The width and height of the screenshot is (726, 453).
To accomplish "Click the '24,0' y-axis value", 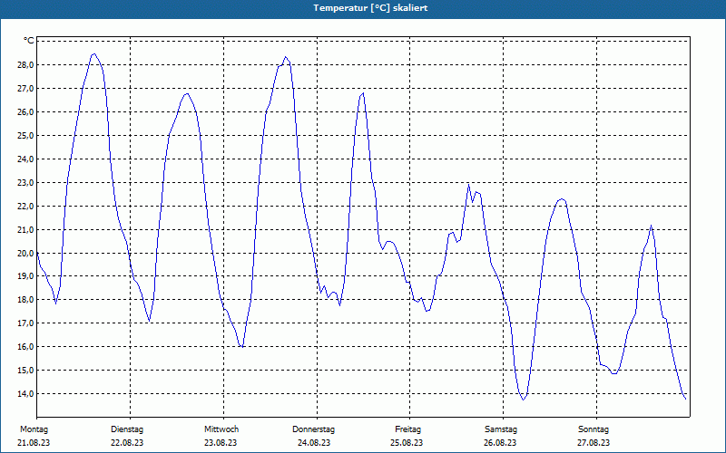I will (25, 159).
